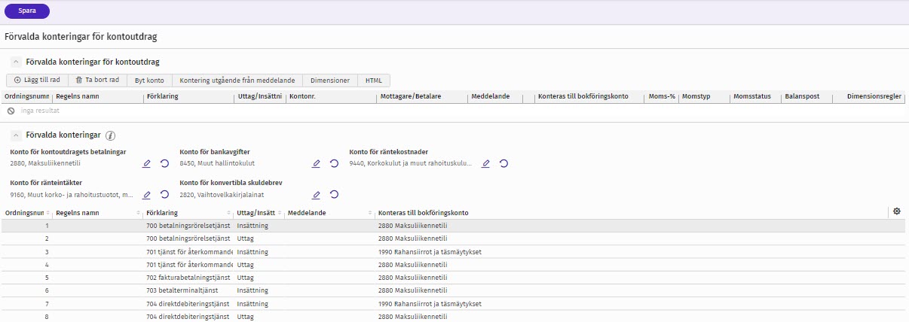The image size is (909, 322).
Task: Reset the Konto för kontoutdragets betalningar account
Action: point(164,163)
